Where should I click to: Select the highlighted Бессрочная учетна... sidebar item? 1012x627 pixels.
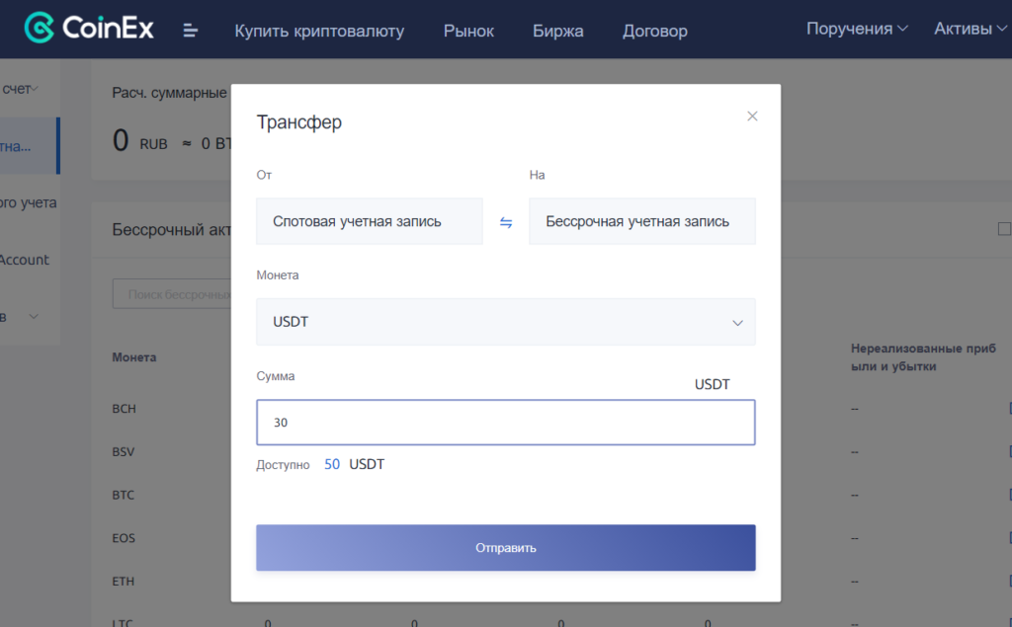pyautogui.click(x=18, y=144)
